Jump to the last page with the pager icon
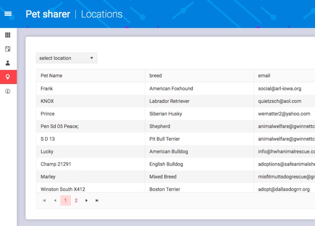This screenshot has width=315, height=226. (97, 200)
